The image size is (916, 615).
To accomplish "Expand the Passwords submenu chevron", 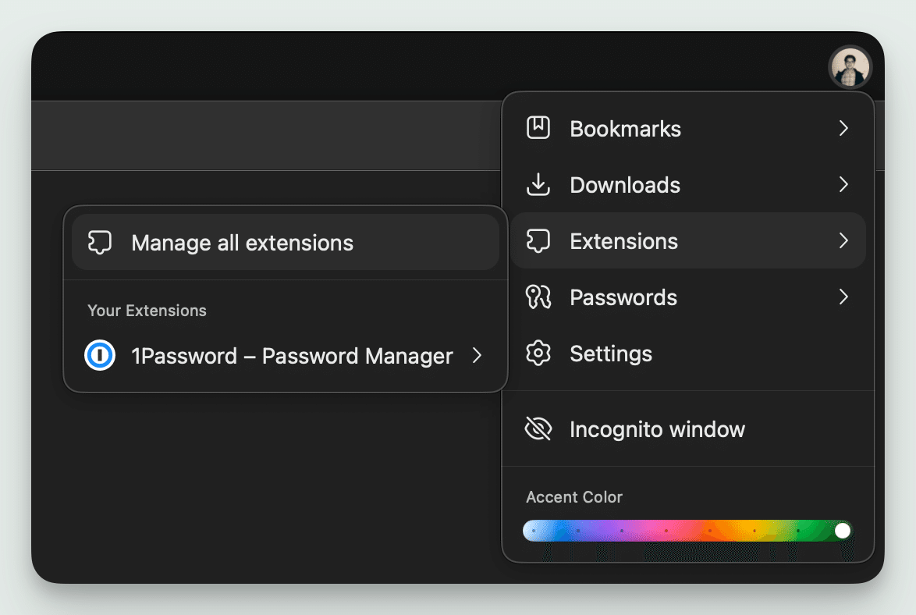I will point(843,297).
